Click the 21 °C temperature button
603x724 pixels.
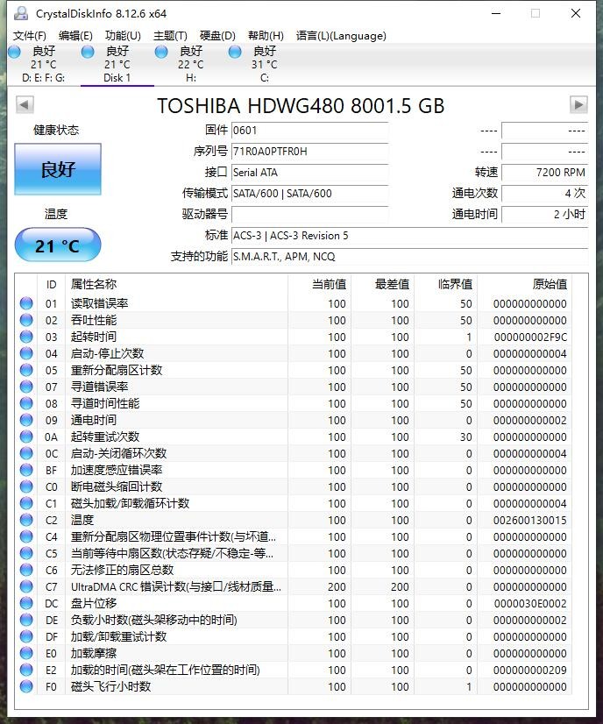click(58, 245)
